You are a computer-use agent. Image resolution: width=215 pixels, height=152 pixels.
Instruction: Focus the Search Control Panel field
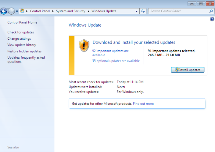179,11
